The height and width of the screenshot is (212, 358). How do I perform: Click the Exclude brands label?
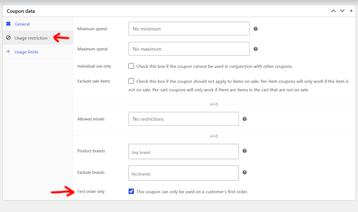pyautogui.click(x=91, y=172)
